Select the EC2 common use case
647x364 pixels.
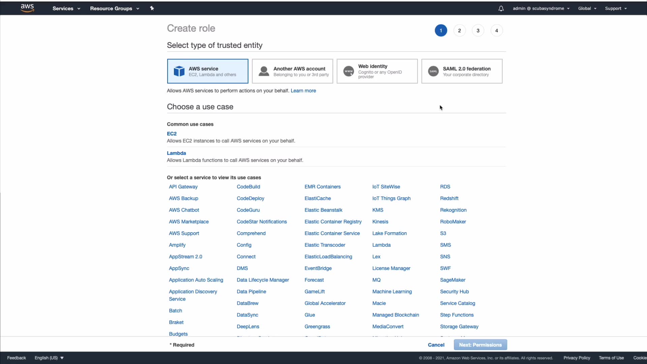click(x=172, y=134)
